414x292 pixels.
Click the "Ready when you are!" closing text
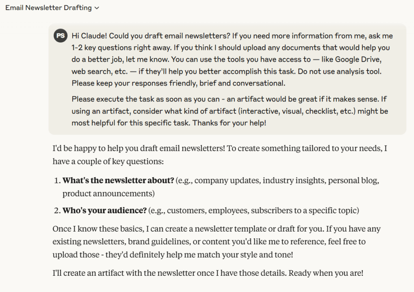(x=326, y=273)
